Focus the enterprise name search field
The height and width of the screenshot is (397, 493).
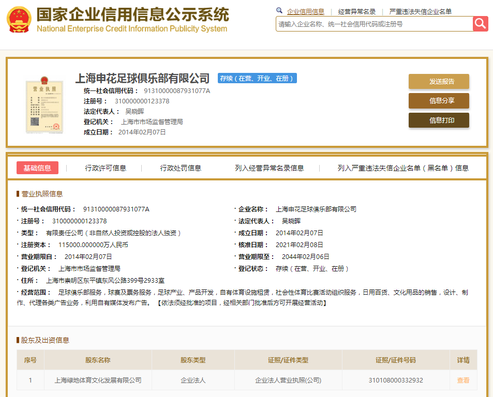pos(374,24)
